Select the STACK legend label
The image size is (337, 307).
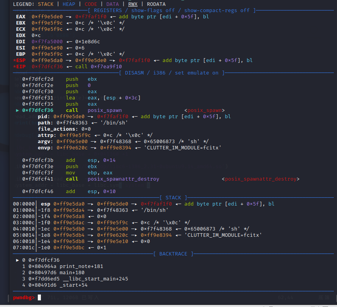46,4
